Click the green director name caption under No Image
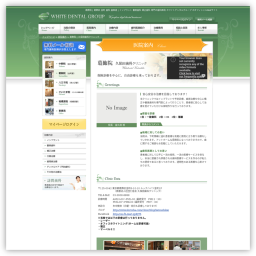The height and width of the screenshot is (256, 256). click(x=116, y=125)
